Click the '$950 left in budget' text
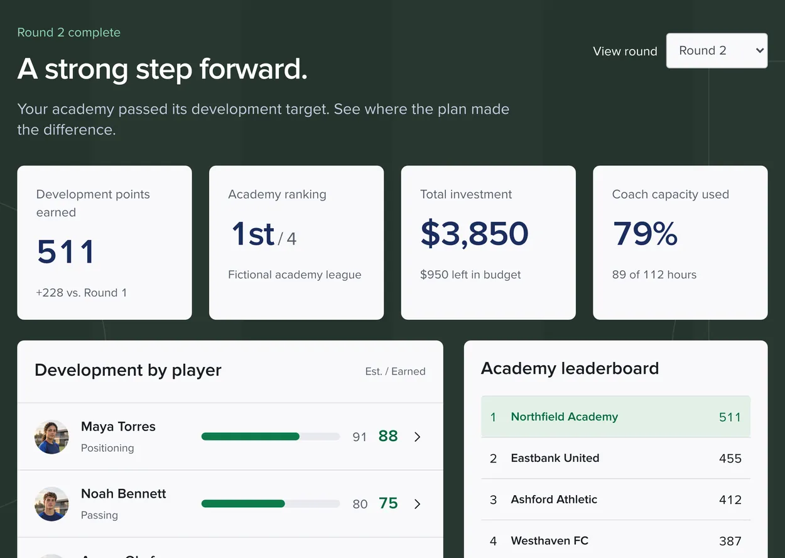This screenshot has width=785, height=558. pyautogui.click(x=470, y=275)
